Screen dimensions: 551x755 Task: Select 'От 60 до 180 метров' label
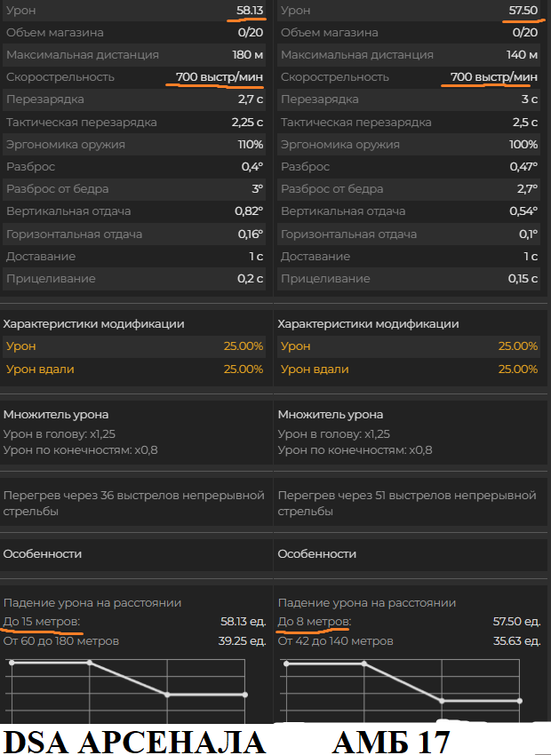pos(61,641)
